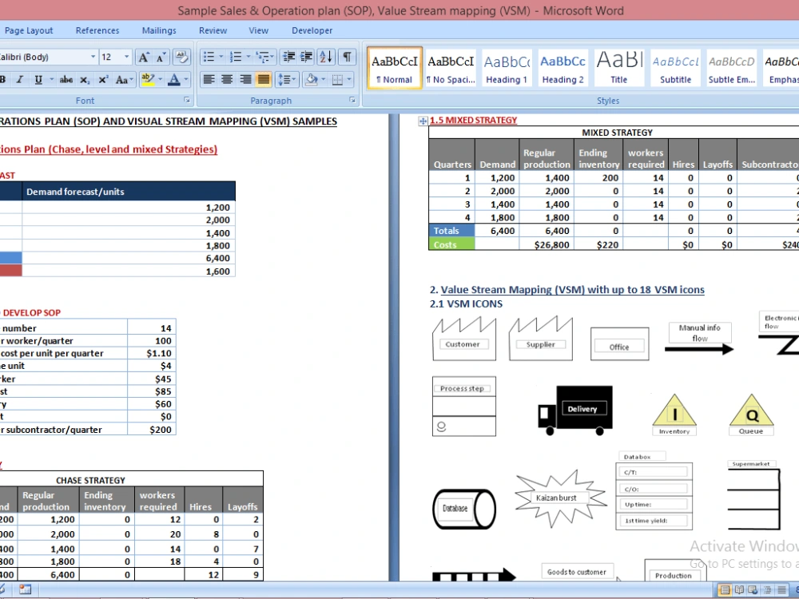Toggle align text left
Screen dimensions: 799x599
click(x=209, y=79)
